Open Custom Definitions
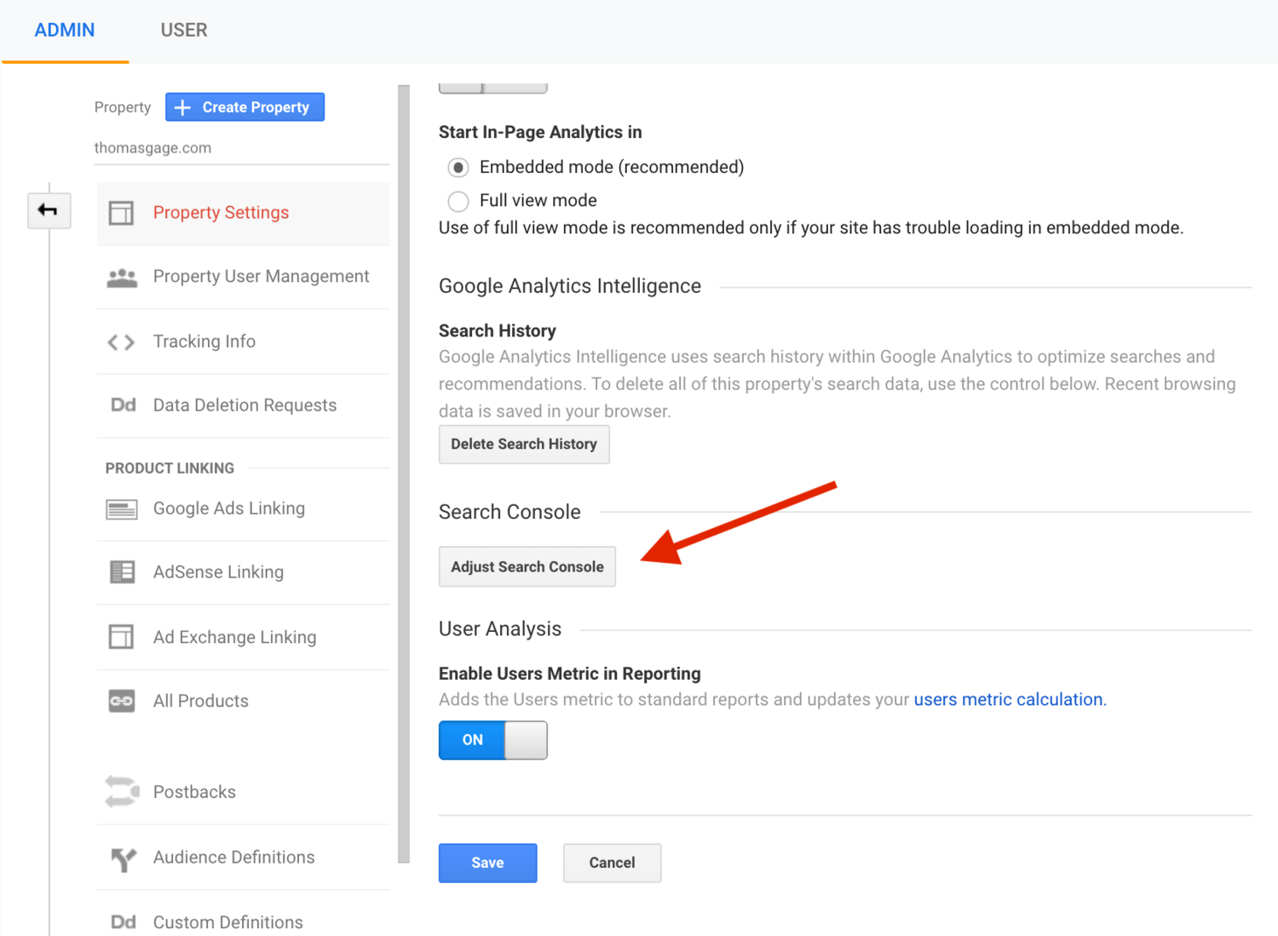Screen dimensions: 1278x936 pos(243,922)
